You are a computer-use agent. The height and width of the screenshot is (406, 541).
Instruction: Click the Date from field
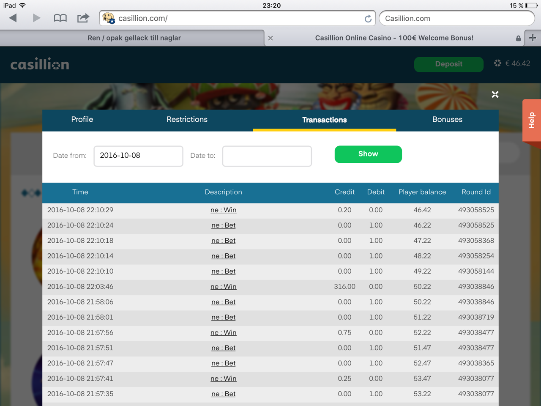[x=138, y=156]
